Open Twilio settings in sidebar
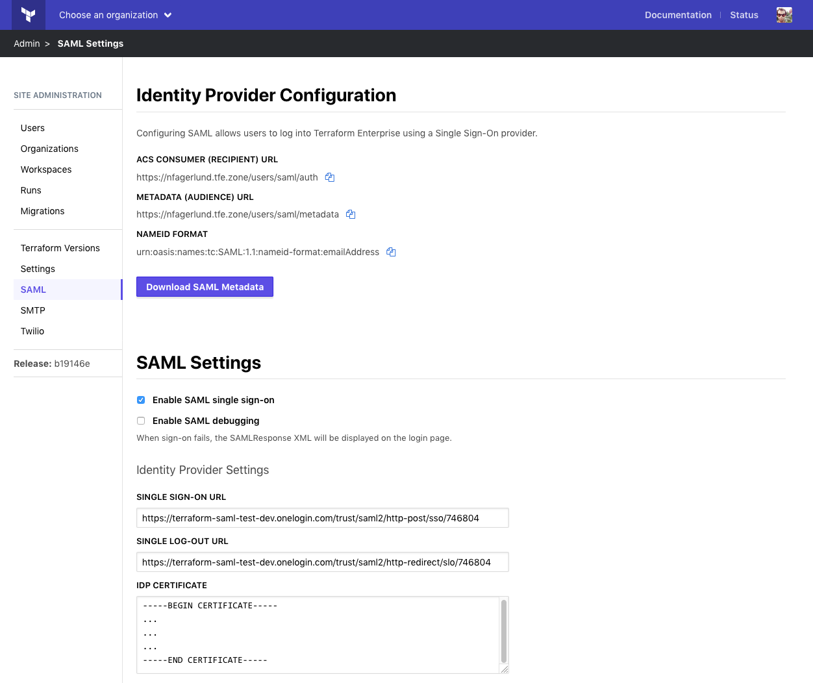 [x=32, y=331]
